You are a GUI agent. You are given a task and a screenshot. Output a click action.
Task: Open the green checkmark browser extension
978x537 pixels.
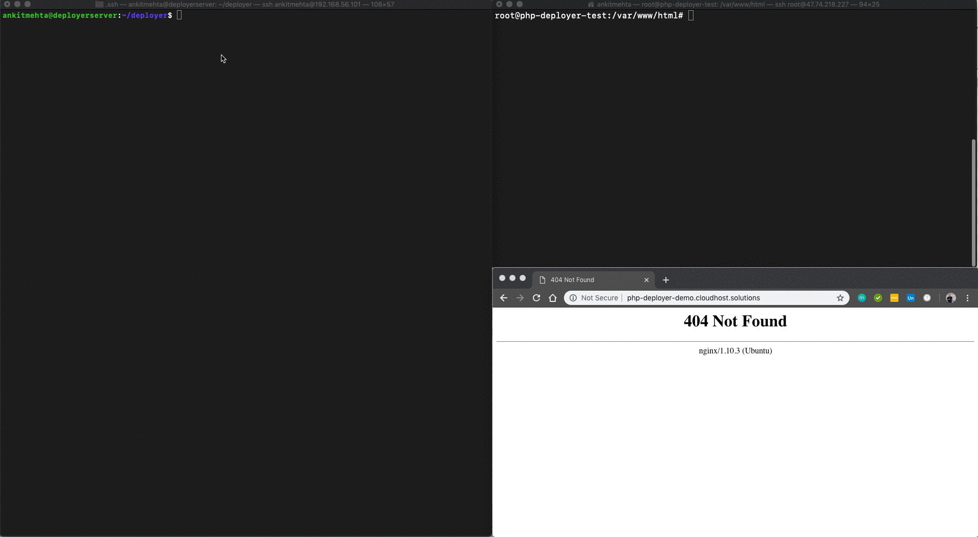coord(878,298)
